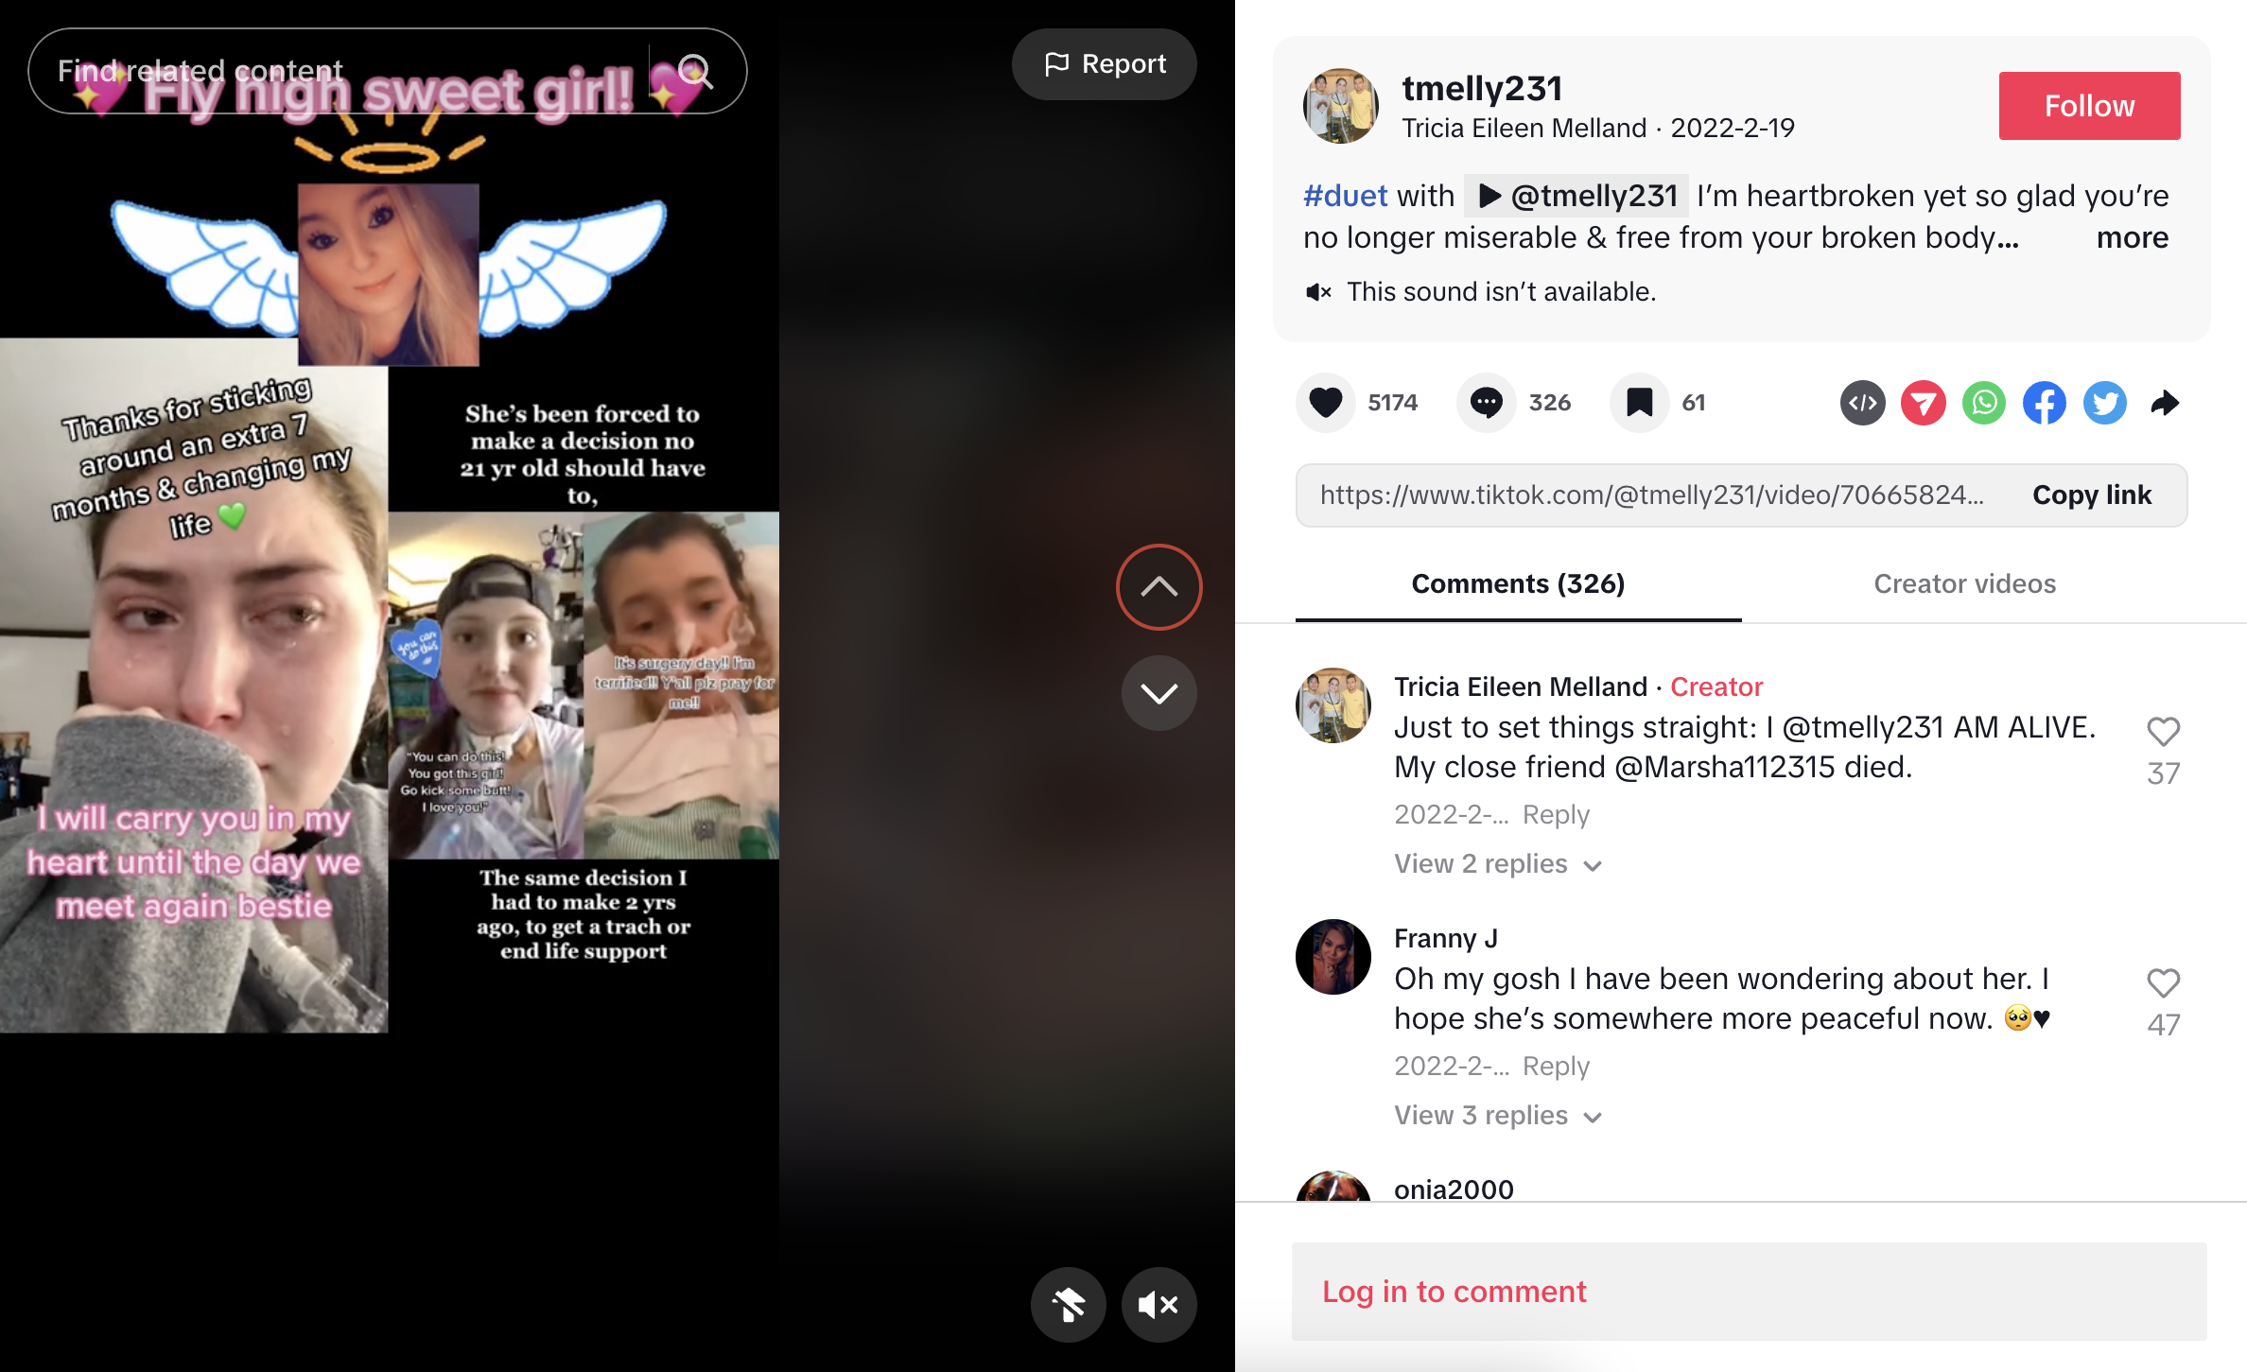Open more share options arrow
2247x1372 pixels.
coord(2165,403)
